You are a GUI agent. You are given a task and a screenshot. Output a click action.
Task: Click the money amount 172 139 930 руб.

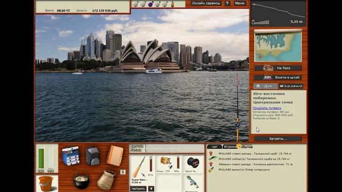105,11
